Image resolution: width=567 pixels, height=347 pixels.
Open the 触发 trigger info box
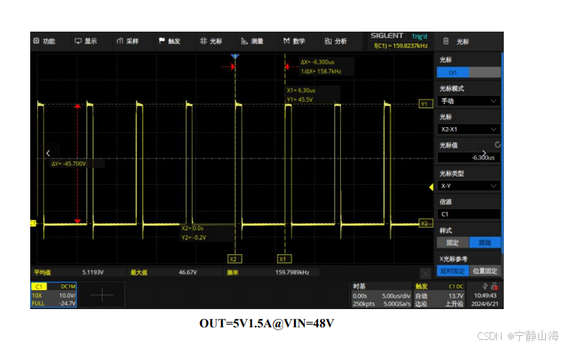(439, 295)
